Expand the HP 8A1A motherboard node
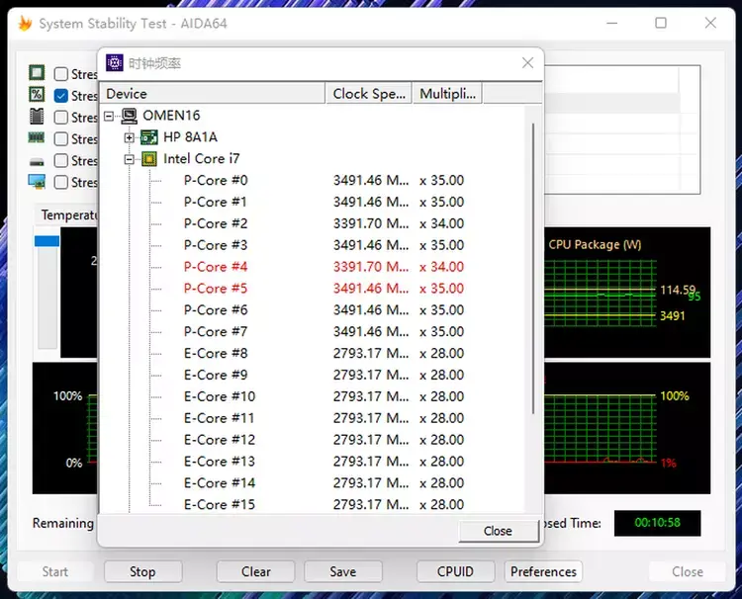Image resolution: width=742 pixels, height=599 pixels. click(129, 137)
